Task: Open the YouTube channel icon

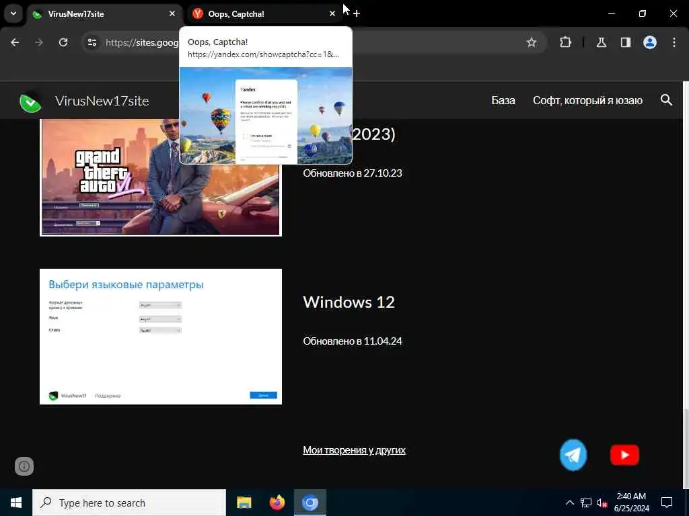Action: (624, 455)
